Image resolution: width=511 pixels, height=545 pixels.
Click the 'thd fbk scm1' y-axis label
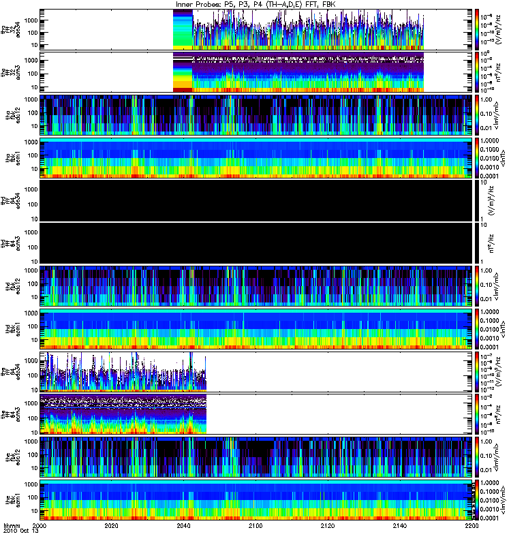(x=13, y=329)
